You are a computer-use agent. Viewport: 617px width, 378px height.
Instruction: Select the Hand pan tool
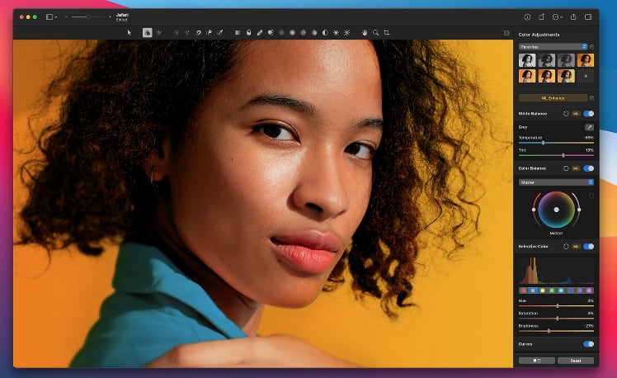(365, 32)
